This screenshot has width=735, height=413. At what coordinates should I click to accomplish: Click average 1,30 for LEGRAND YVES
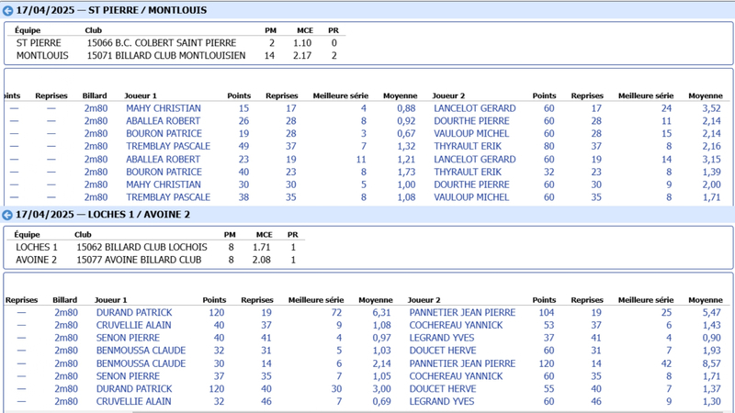coord(711,401)
